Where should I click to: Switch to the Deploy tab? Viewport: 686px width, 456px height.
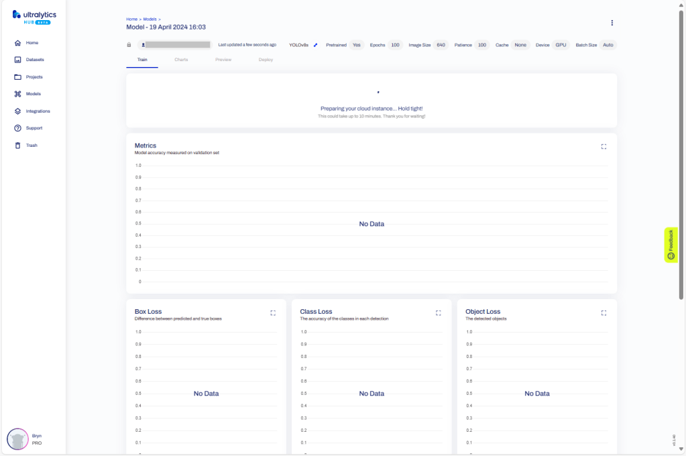(266, 60)
